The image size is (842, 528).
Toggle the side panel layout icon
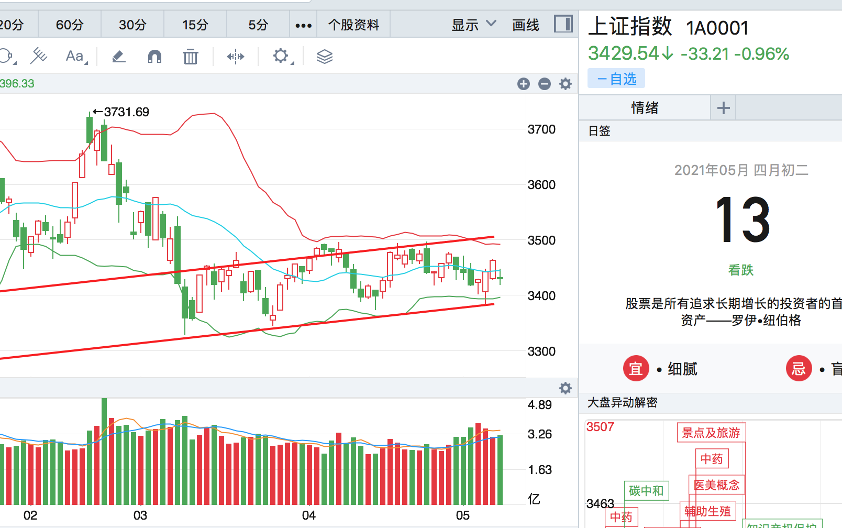point(563,24)
